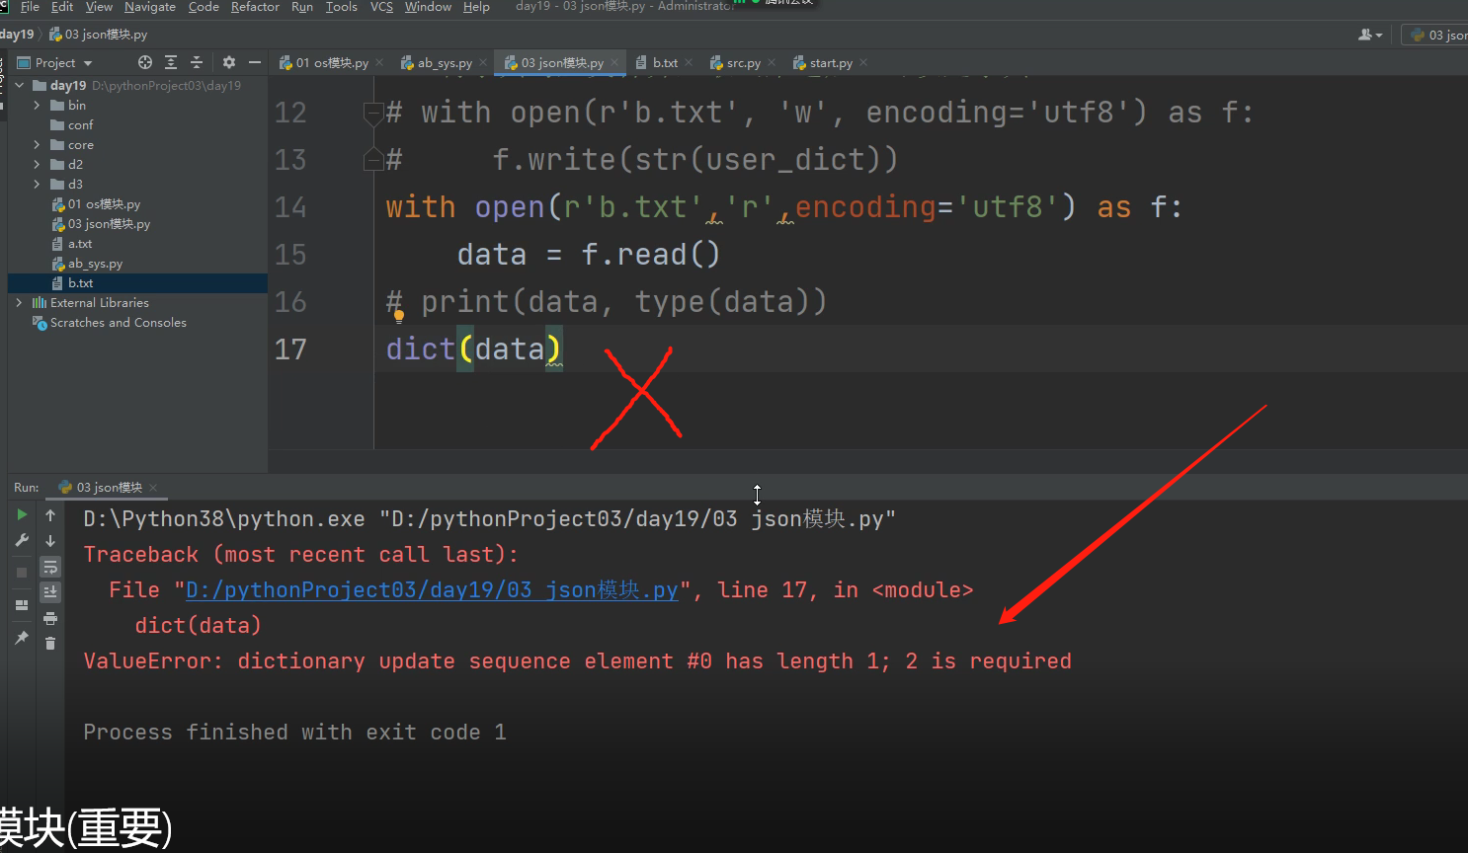This screenshot has height=853, width=1468.
Task: Open the user account dropdown
Action: pos(1370,35)
